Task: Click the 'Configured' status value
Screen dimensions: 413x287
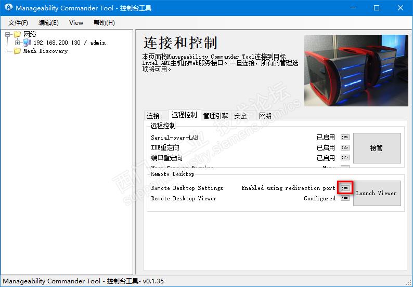Action: [x=320, y=198]
